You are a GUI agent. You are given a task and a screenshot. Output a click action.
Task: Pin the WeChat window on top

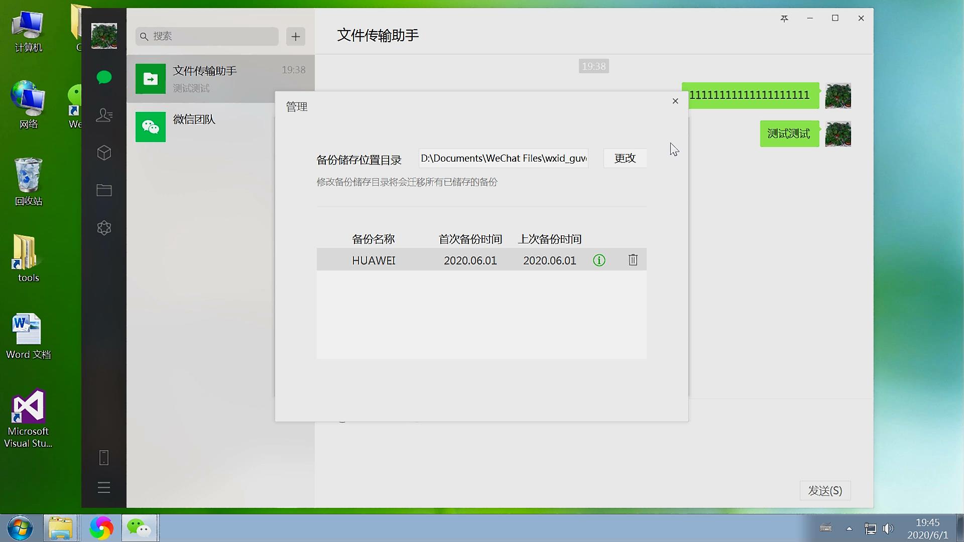pyautogui.click(x=784, y=19)
